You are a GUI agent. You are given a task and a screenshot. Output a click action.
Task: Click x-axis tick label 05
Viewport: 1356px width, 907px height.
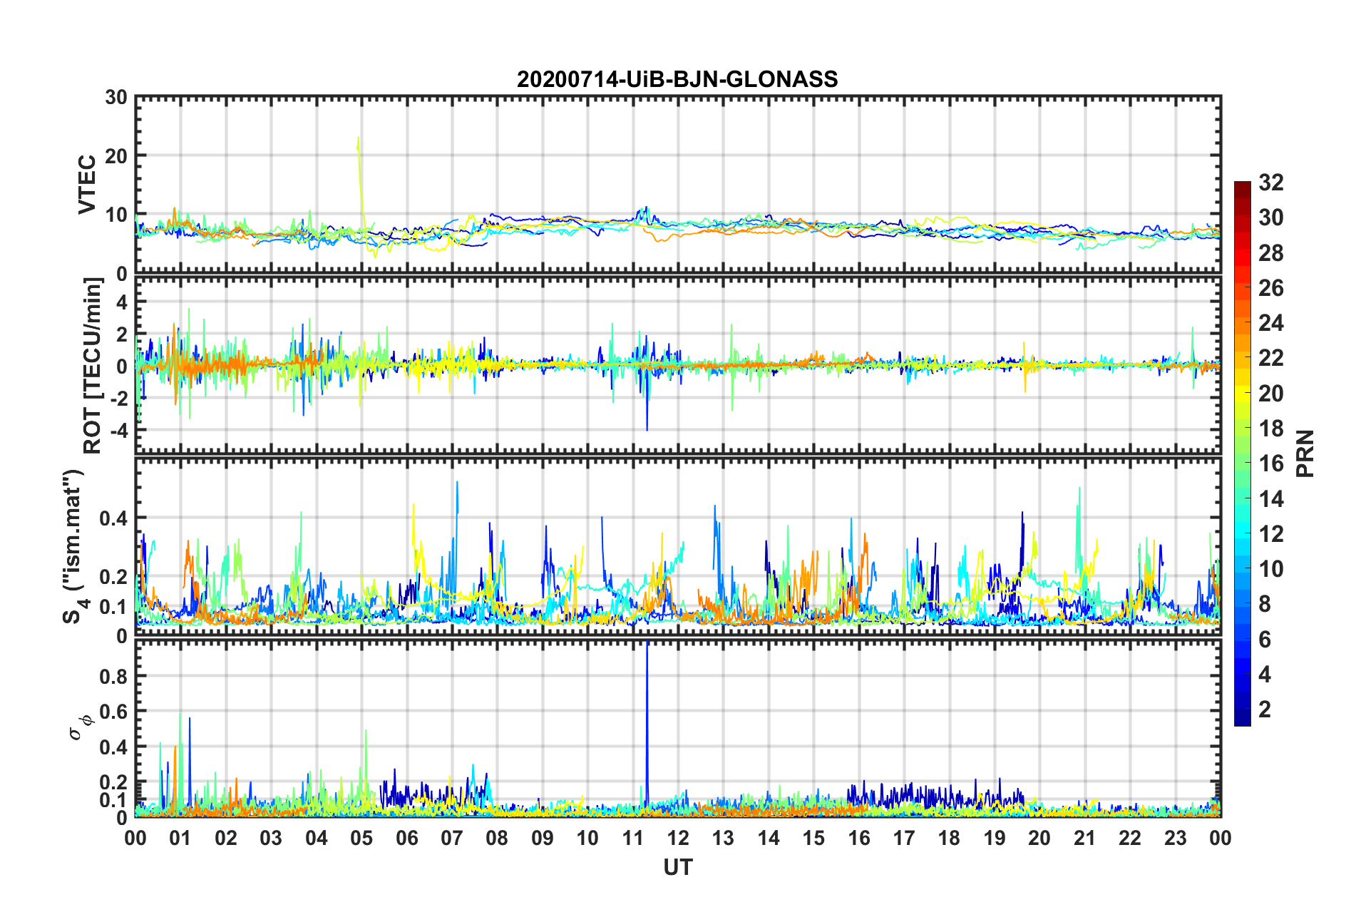(x=361, y=838)
